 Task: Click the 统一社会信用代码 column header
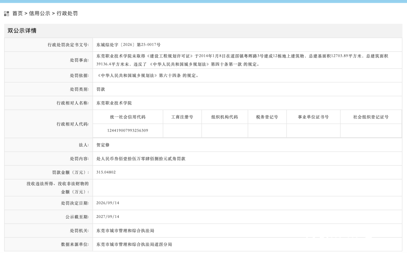coord(128,117)
